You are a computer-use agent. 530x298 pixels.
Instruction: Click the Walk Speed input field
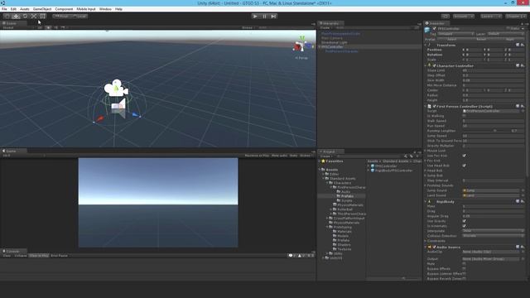pyautogui.click(x=493, y=121)
